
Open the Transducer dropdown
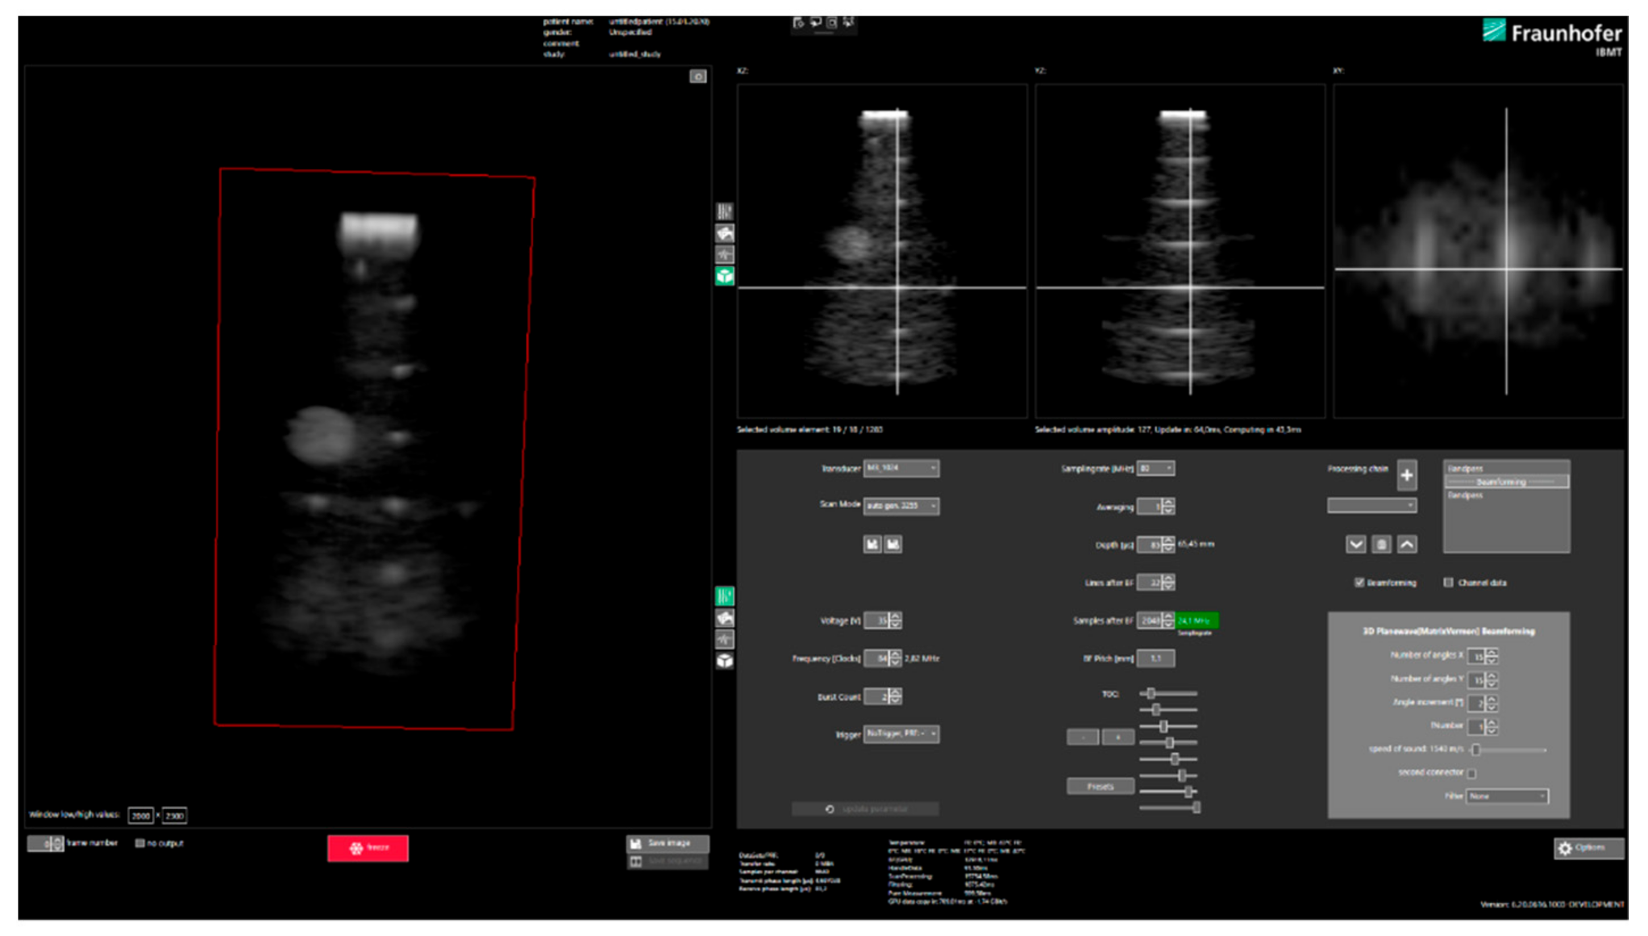tap(900, 468)
